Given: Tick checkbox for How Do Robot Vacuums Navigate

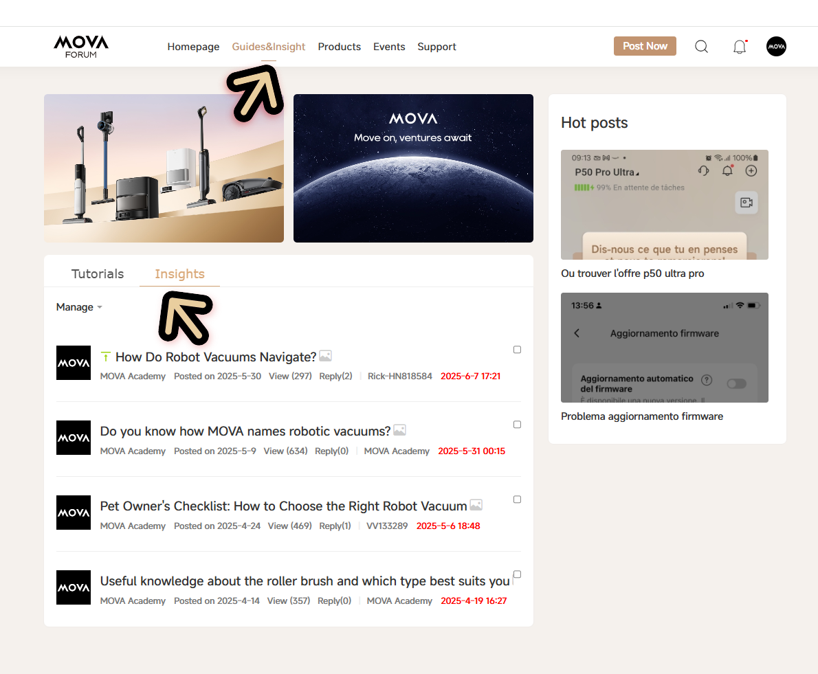Looking at the screenshot, I should tap(517, 349).
